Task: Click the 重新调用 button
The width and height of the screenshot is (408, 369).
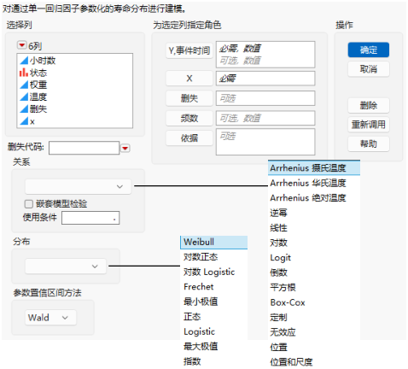Action: pyautogui.click(x=369, y=125)
